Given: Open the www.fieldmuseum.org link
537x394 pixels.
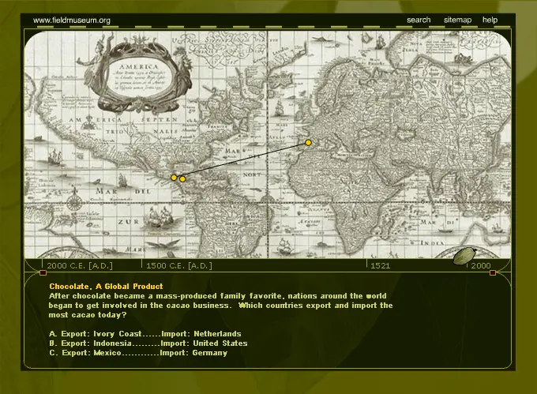Looking at the screenshot, I should click(x=72, y=21).
